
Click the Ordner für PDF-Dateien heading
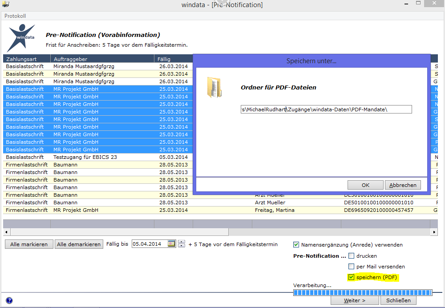pyautogui.click(x=279, y=87)
